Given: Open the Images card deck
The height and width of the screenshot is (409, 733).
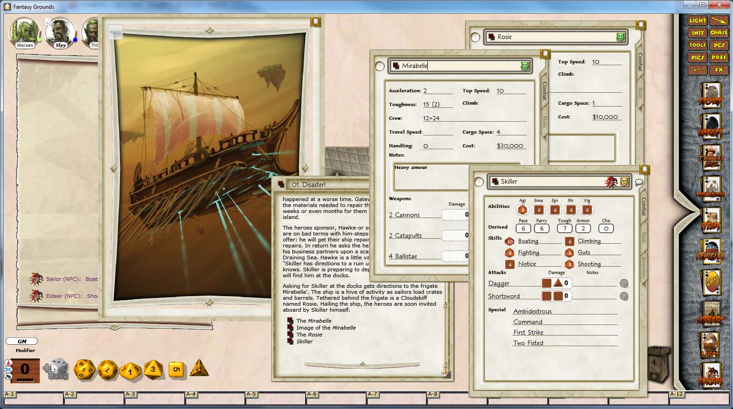Looking at the screenshot, I should tap(710, 127).
